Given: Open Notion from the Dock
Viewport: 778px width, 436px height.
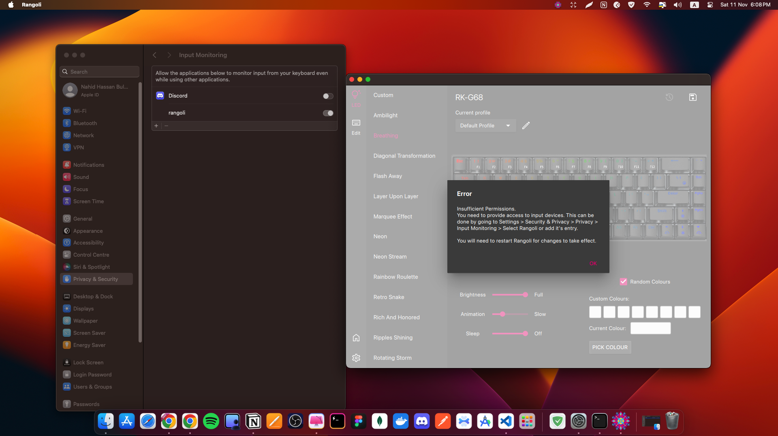Looking at the screenshot, I should tap(253, 421).
